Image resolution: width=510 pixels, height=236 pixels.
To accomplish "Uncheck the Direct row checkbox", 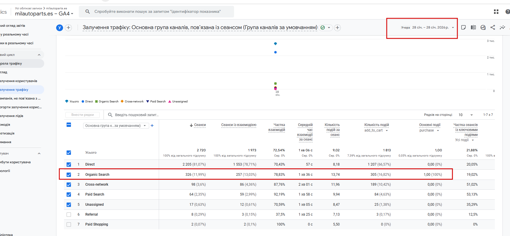I will (69, 164).
